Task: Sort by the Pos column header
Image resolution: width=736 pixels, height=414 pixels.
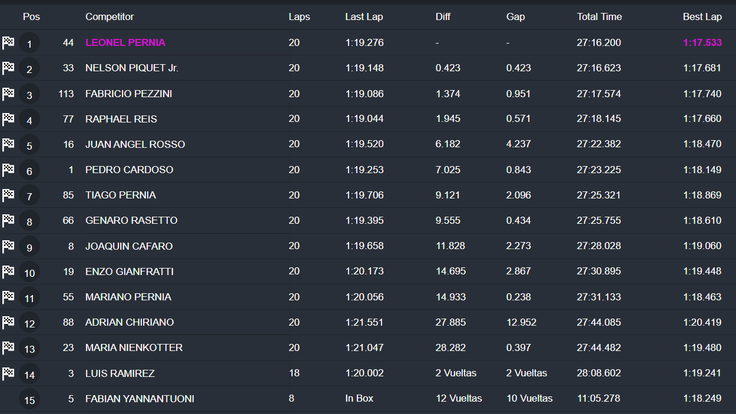Action: (31, 16)
